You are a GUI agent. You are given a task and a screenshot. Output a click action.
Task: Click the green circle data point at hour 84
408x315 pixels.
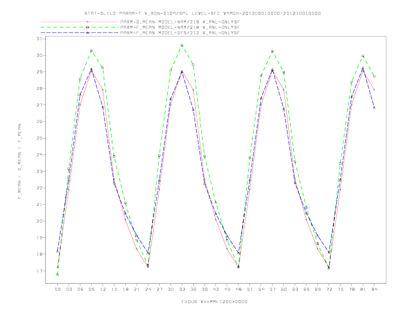[x=374, y=76]
